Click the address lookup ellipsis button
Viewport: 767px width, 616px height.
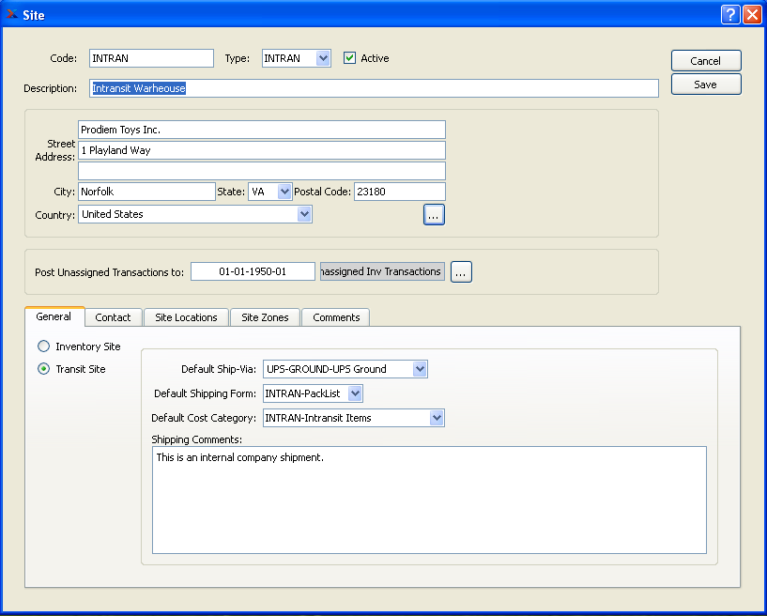pyautogui.click(x=434, y=215)
